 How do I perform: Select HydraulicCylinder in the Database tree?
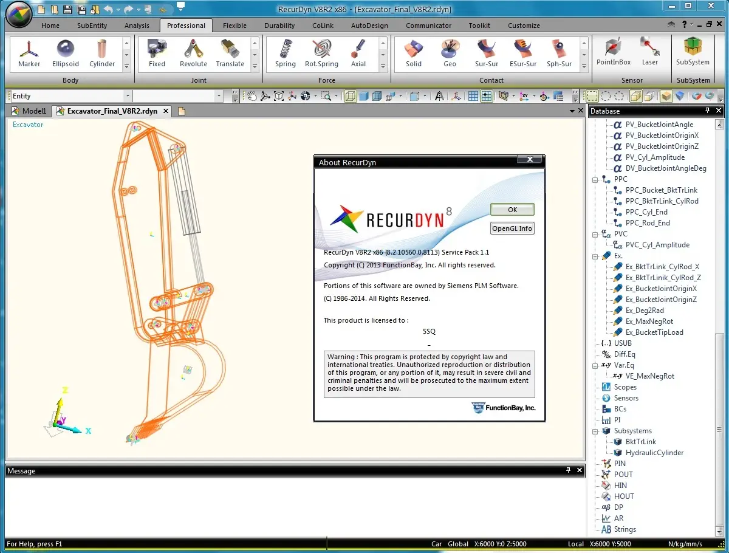pyautogui.click(x=654, y=453)
